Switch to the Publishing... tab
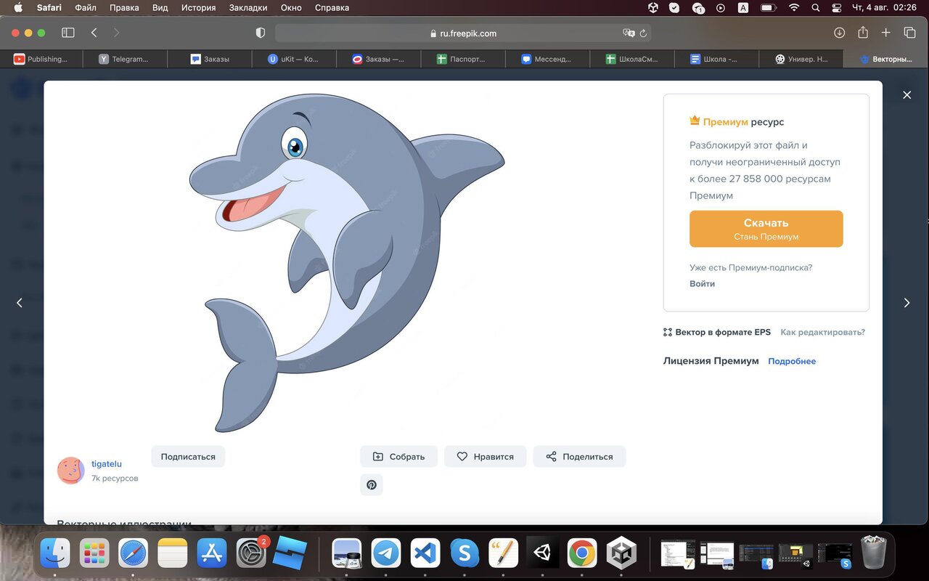Screen dimensions: 929x581 (x=41, y=59)
